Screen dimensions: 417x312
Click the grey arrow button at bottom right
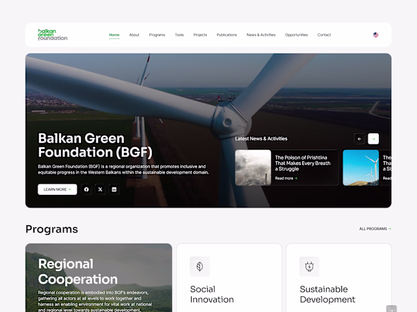pos(391,309)
